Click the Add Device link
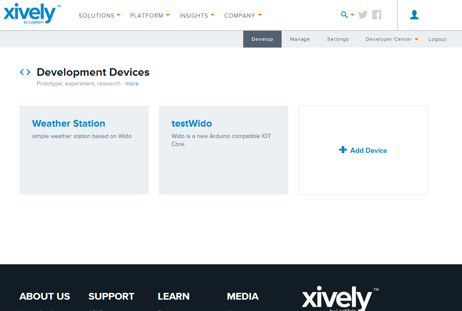 [x=368, y=150]
